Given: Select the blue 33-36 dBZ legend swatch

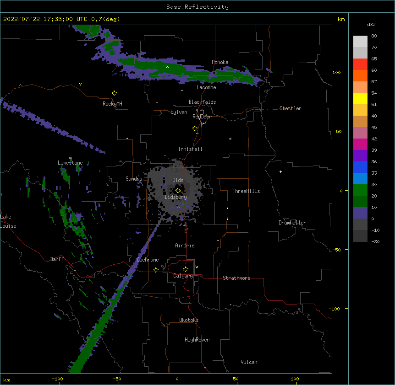Looking at the screenshot, I should [360, 167].
